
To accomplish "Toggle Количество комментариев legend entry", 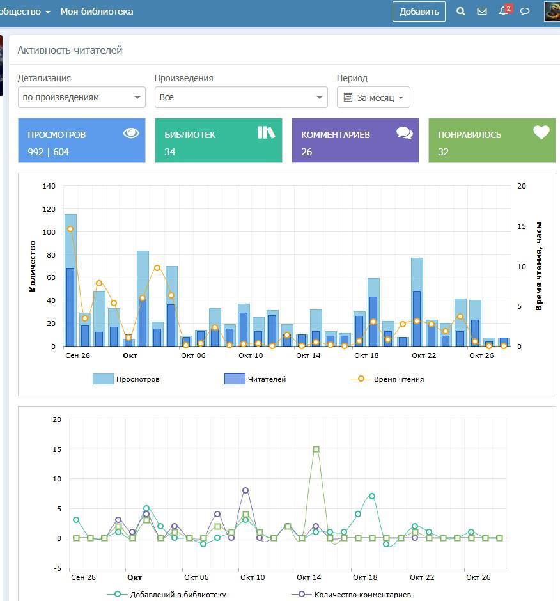I will pyautogui.click(x=352, y=595).
